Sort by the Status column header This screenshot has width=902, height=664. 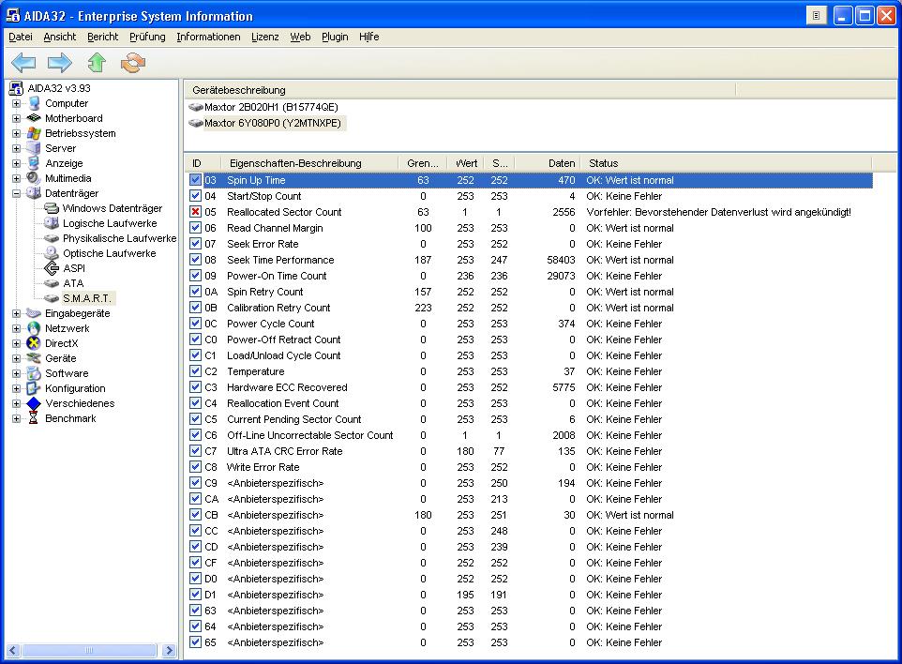[726, 163]
